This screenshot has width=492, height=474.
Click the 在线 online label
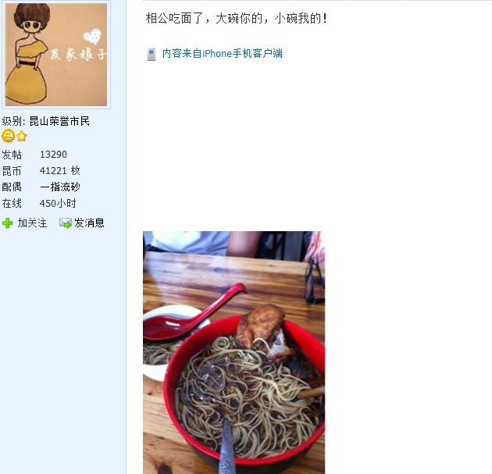tap(12, 203)
